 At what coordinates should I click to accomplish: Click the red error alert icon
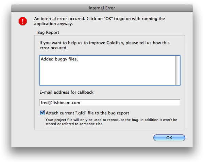pos(23,21)
